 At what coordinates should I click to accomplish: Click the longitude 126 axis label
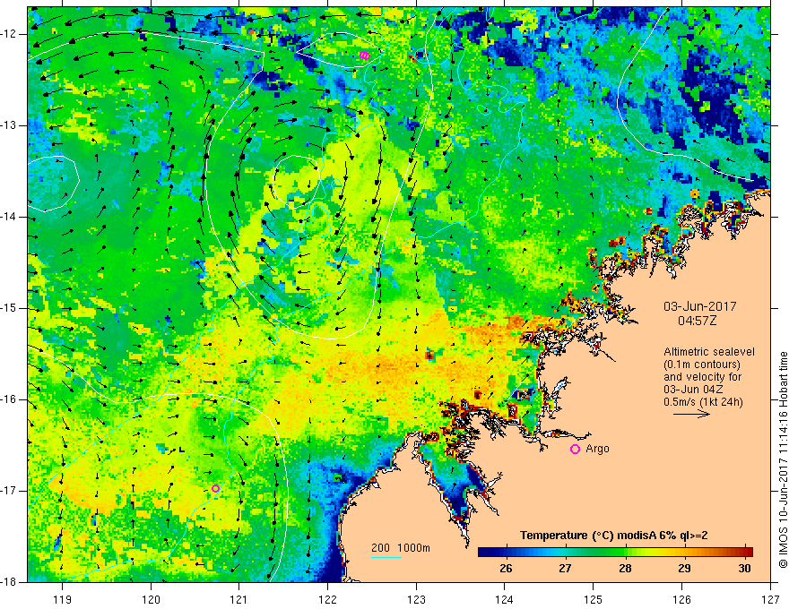681,599
